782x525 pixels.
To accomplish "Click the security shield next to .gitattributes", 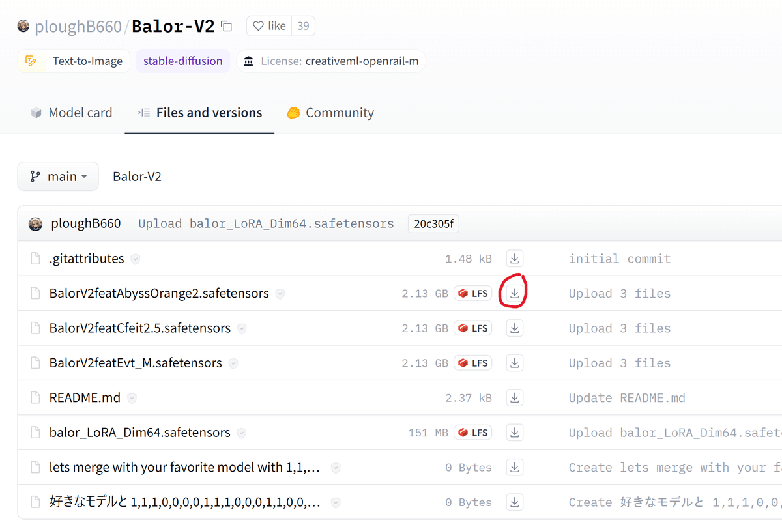I will coord(136,259).
